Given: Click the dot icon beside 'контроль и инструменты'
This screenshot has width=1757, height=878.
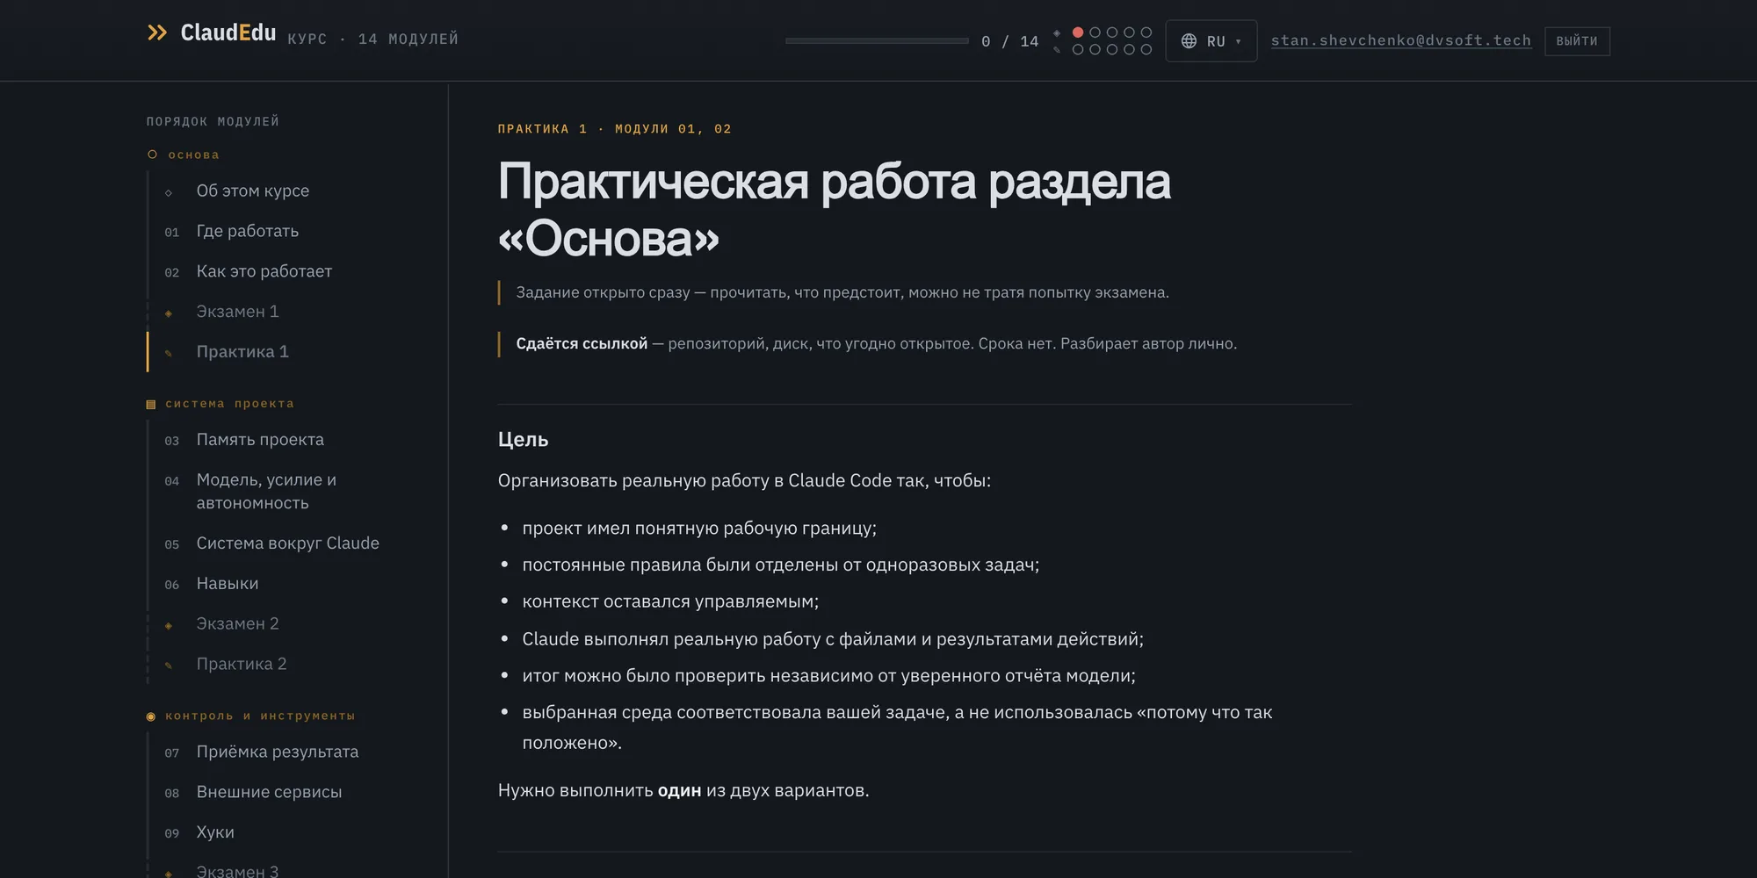Looking at the screenshot, I should coord(151,716).
